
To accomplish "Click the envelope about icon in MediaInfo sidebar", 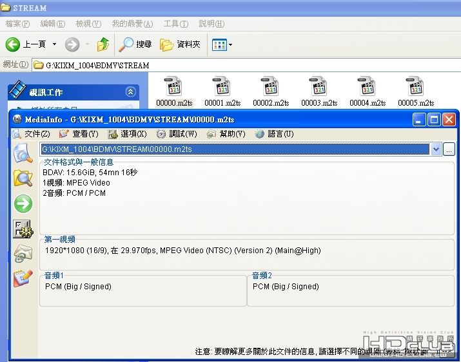I will click(x=23, y=253).
